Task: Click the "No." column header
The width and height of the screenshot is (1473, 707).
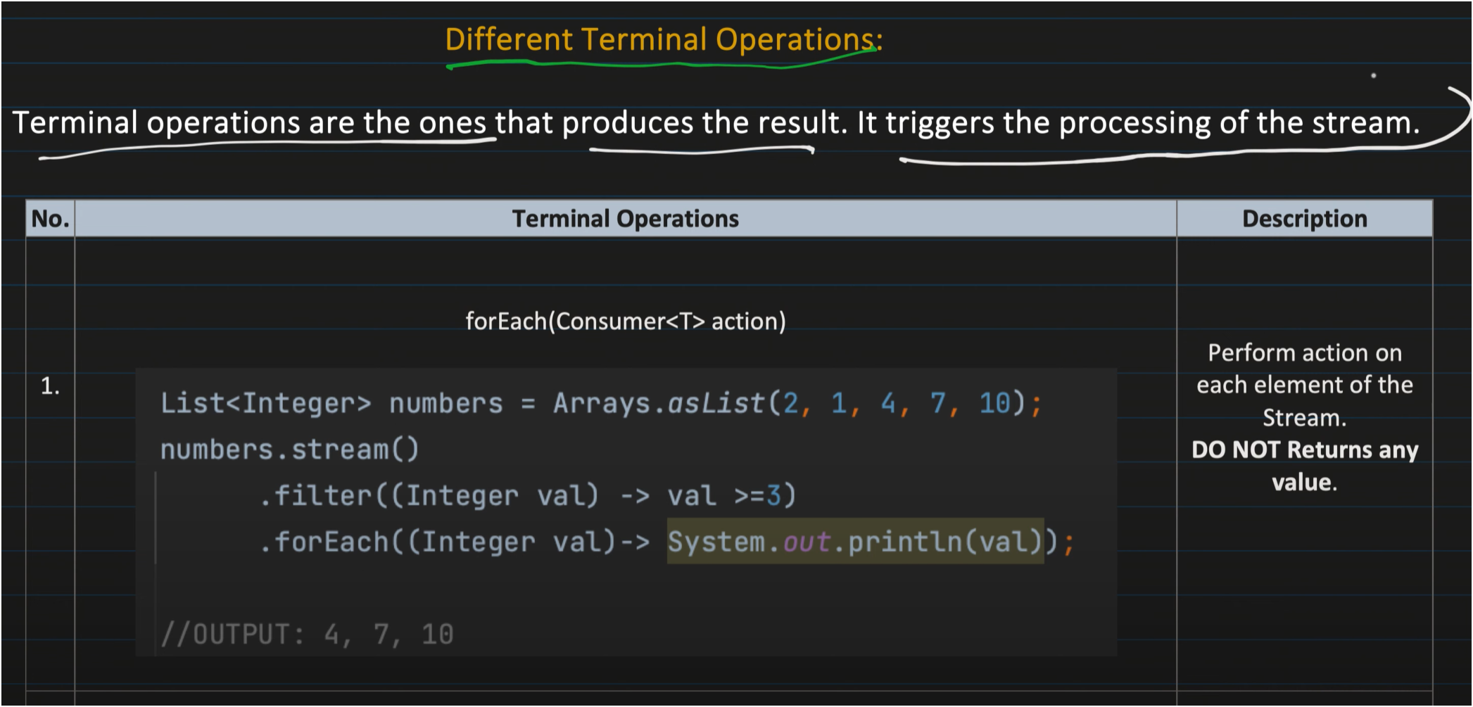Action: [50, 219]
